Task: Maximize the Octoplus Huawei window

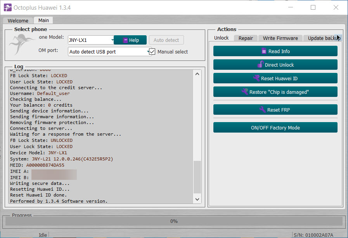Action: click(x=313, y=7)
